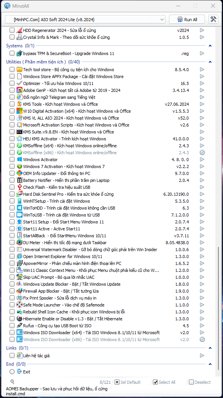Viewport: 223px width, 398px height.
Task: Enable the Start11 Setup checkbox
Action: [x=12, y=222]
